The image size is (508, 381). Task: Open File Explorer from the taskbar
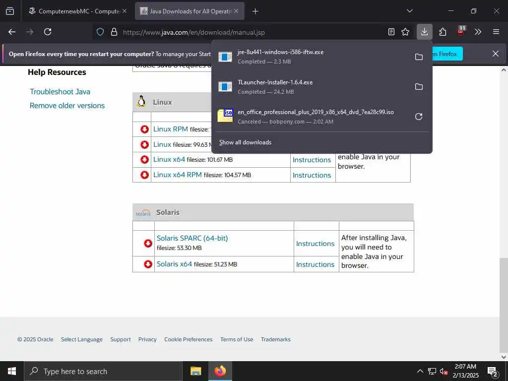(195, 371)
